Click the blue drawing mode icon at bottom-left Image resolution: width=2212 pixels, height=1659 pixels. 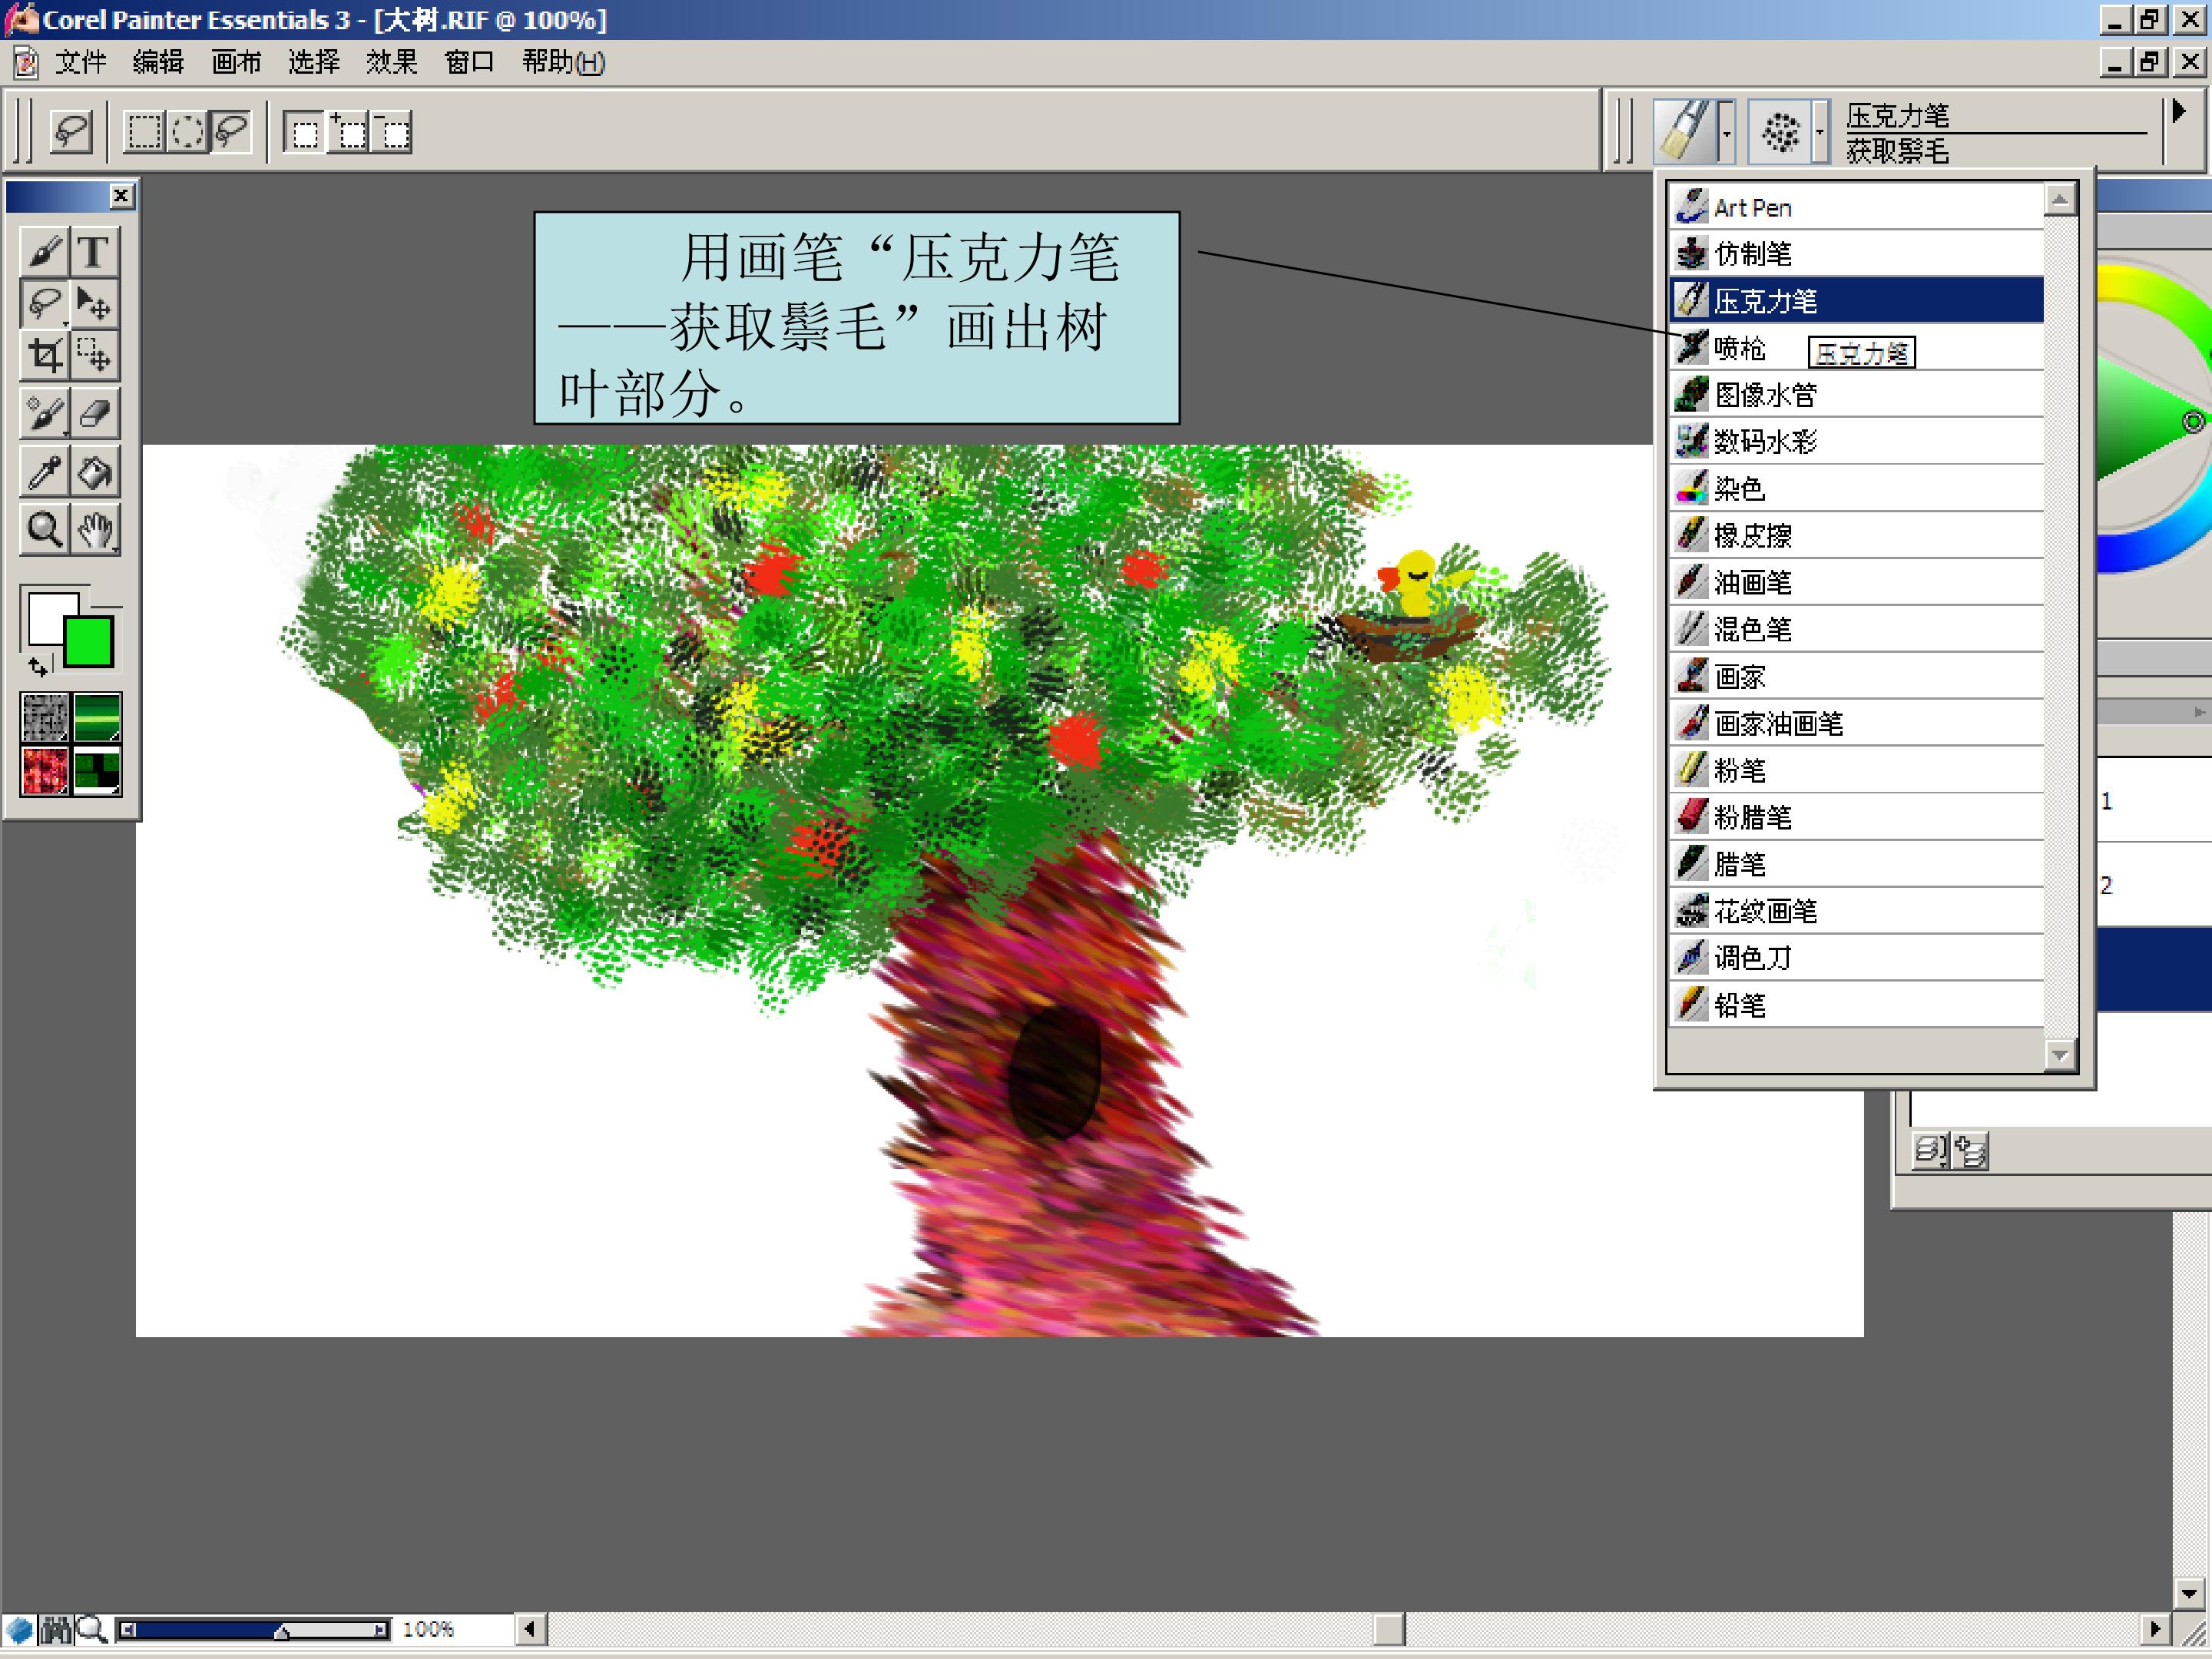pyautogui.click(x=20, y=1630)
